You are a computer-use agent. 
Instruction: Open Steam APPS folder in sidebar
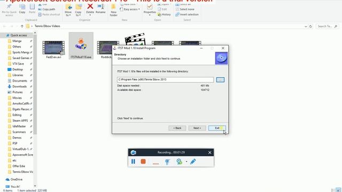(20, 121)
